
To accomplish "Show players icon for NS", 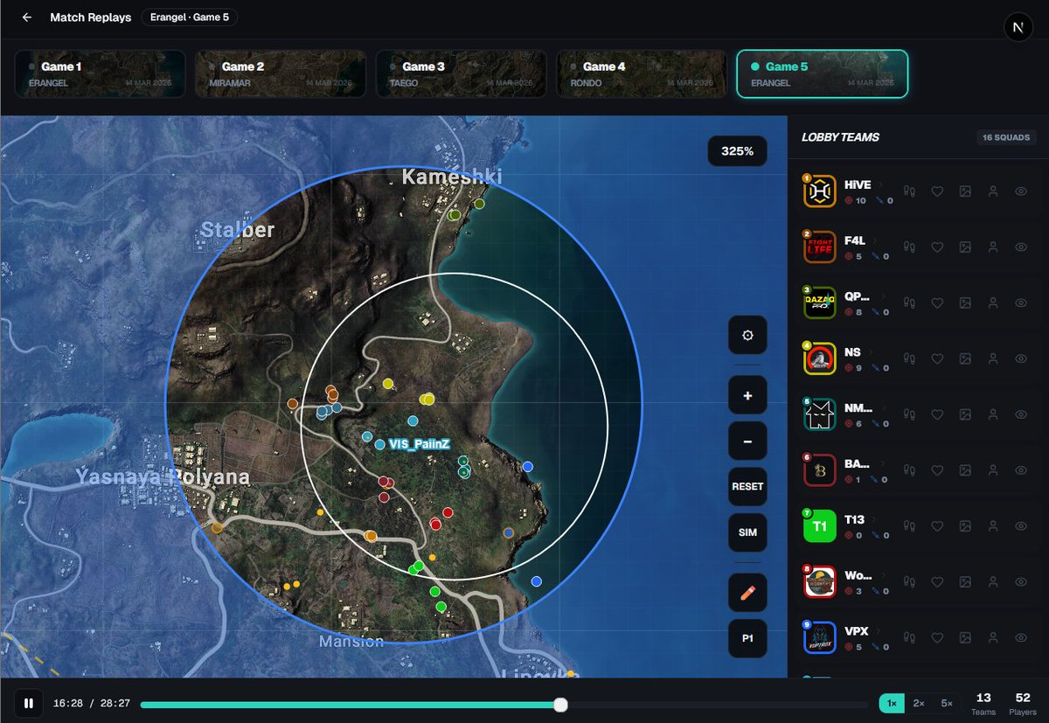I will tap(993, 359).
